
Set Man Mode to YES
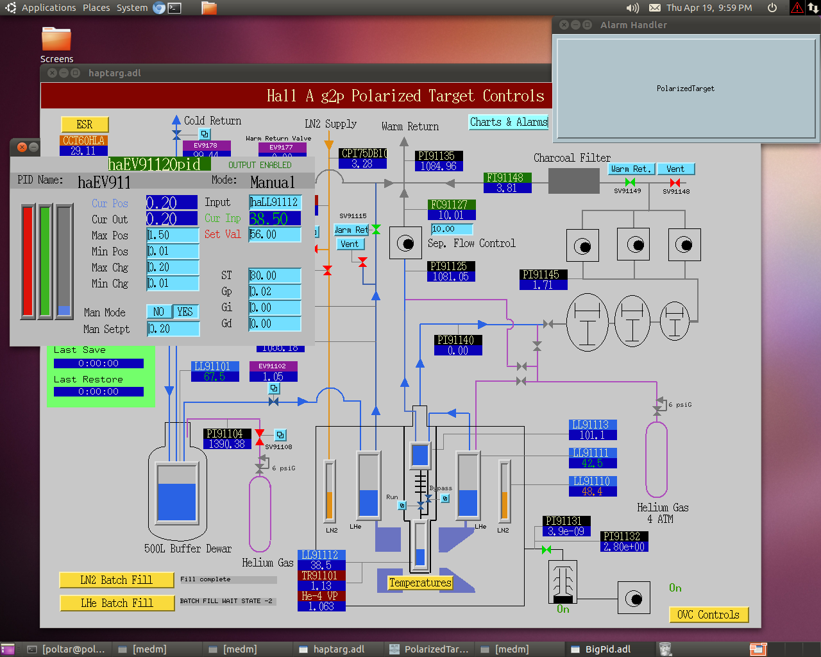[185, 312]
